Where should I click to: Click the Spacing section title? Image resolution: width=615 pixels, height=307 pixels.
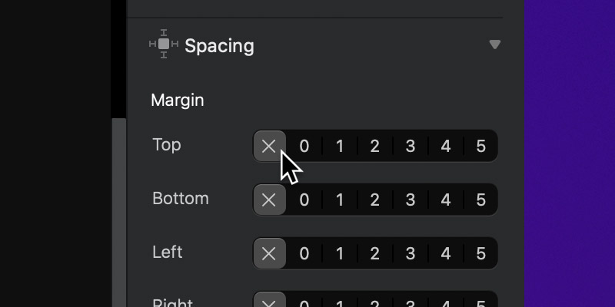[x=219, y=46]
